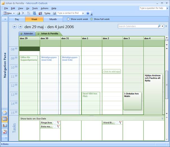This screenshot has width=170, height=147.
Task: Click the flag on Boka ma... task
Action: 58,126
